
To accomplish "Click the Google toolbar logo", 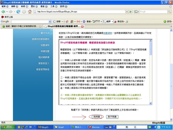I will [x=5, y=22].
